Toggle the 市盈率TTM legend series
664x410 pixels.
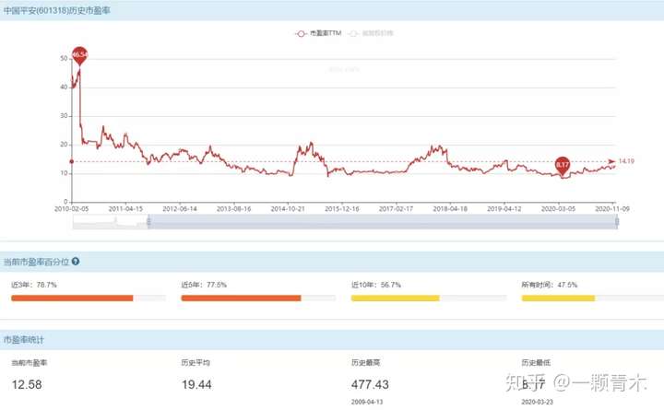(x=318, y=33)
